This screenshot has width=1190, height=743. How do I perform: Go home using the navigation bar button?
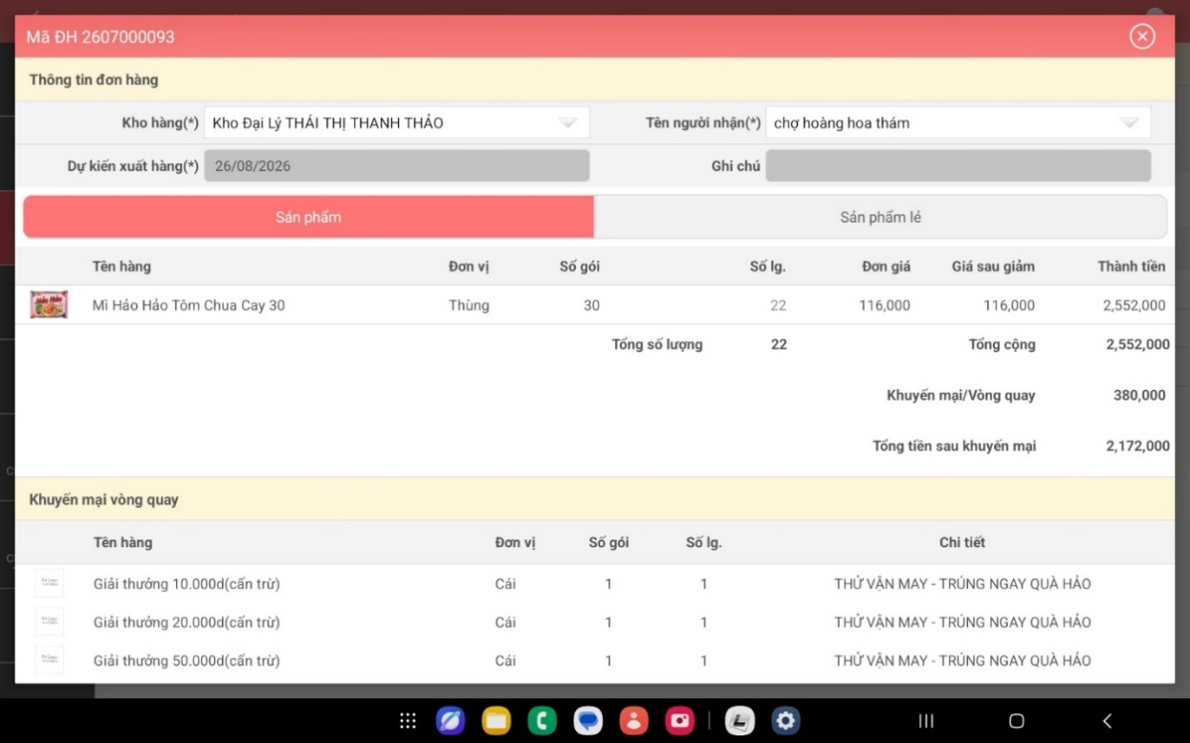point(1017,721)
